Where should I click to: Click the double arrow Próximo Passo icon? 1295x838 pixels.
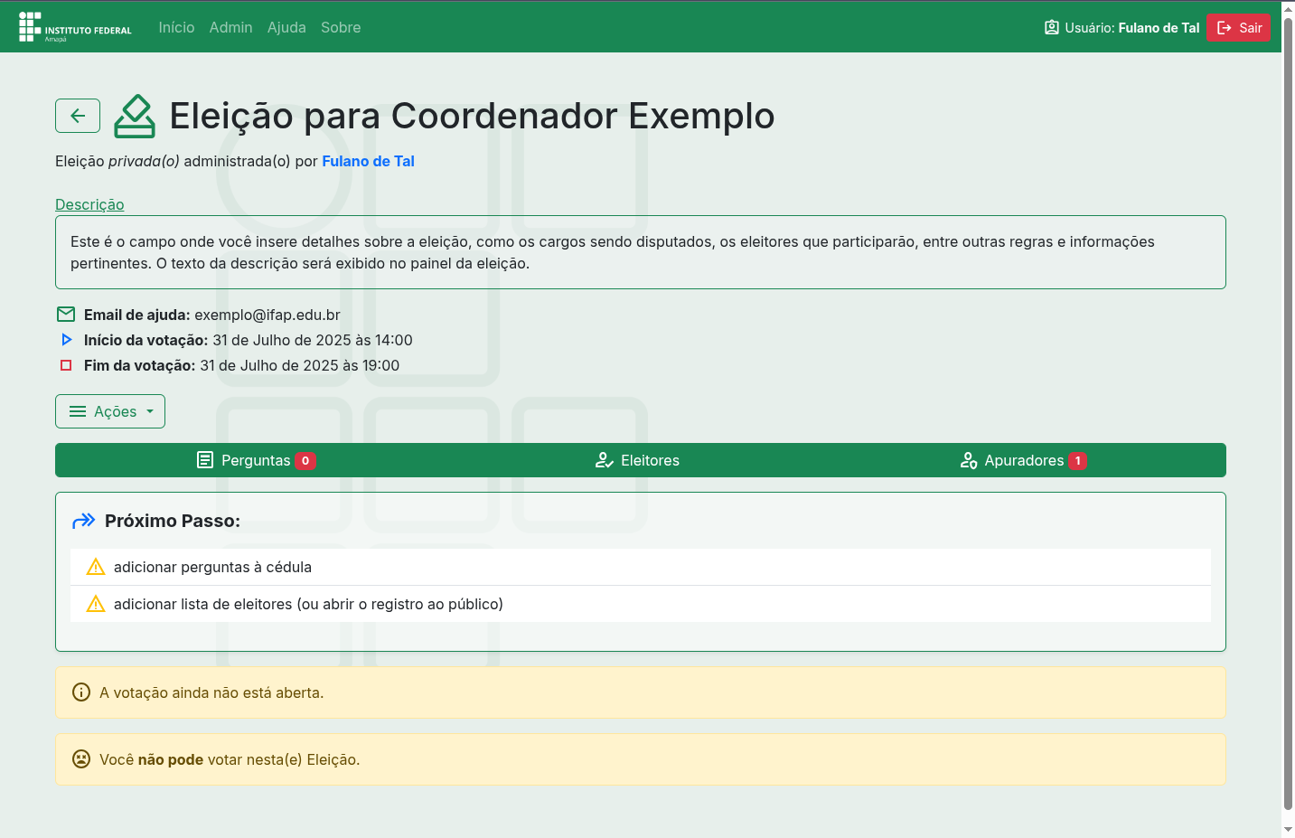[x=83, y=521]
